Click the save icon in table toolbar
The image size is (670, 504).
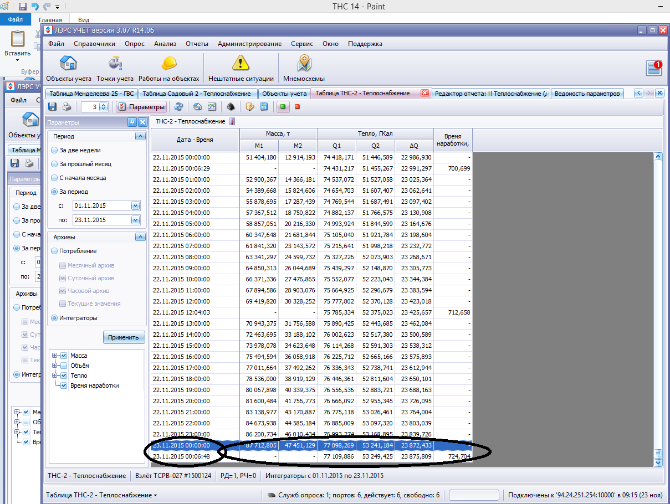pyautogui.click(x=52, y=107)
